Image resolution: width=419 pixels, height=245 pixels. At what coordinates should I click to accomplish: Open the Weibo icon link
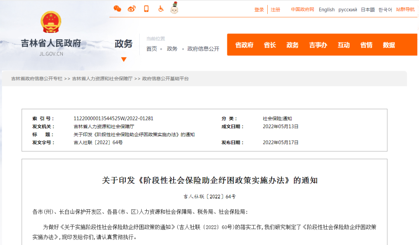point(132,9)
